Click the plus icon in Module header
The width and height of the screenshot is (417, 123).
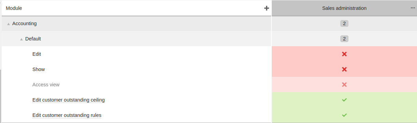(267, 8)
